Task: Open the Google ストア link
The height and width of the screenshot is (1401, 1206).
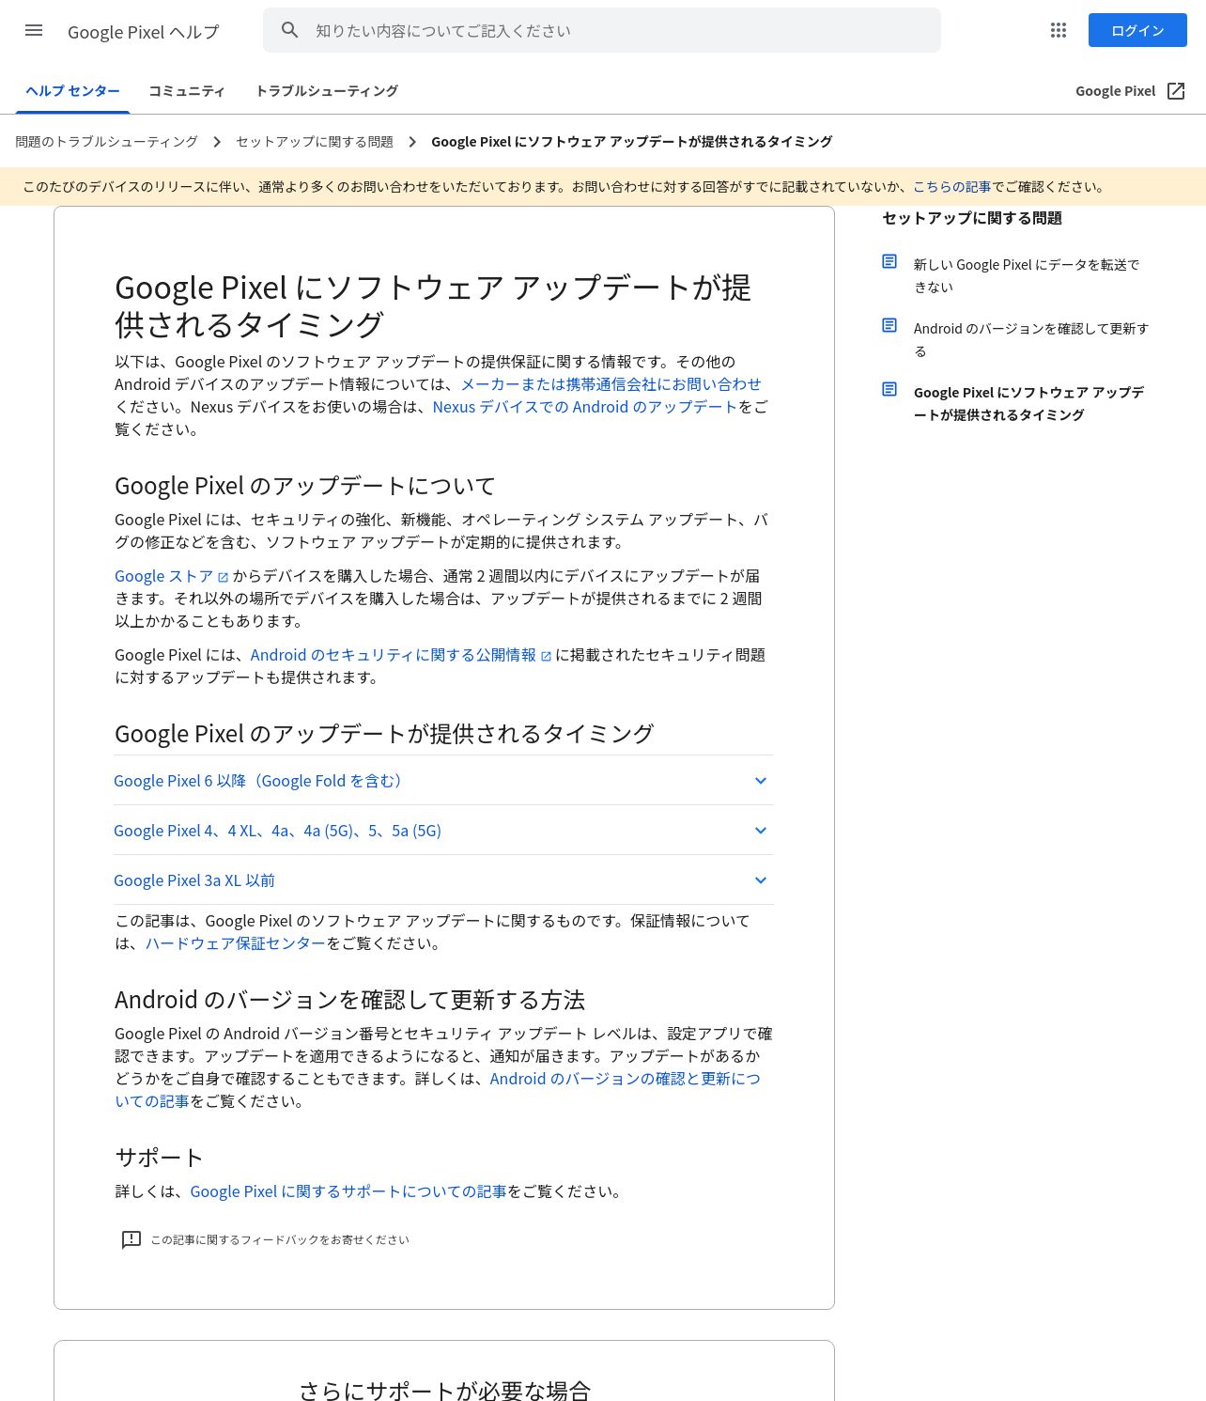Action: pos(171,576)
